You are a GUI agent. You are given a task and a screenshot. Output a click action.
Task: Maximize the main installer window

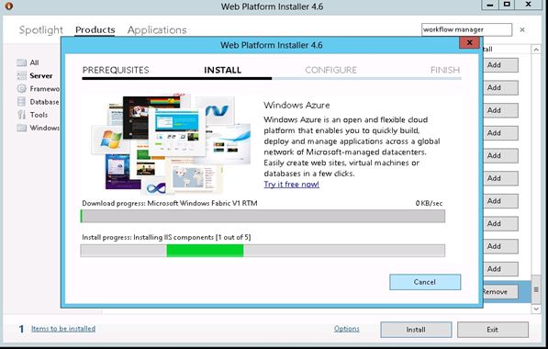pyautogui.click(x=507, y=5)
